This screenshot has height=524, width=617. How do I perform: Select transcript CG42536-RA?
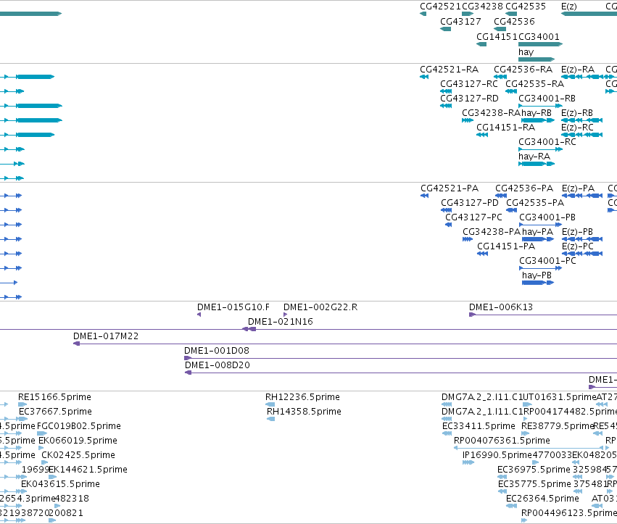click(523, 70)
